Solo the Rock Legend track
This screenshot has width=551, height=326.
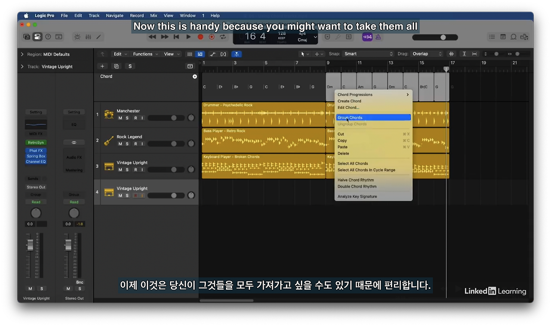pos(127,144)
